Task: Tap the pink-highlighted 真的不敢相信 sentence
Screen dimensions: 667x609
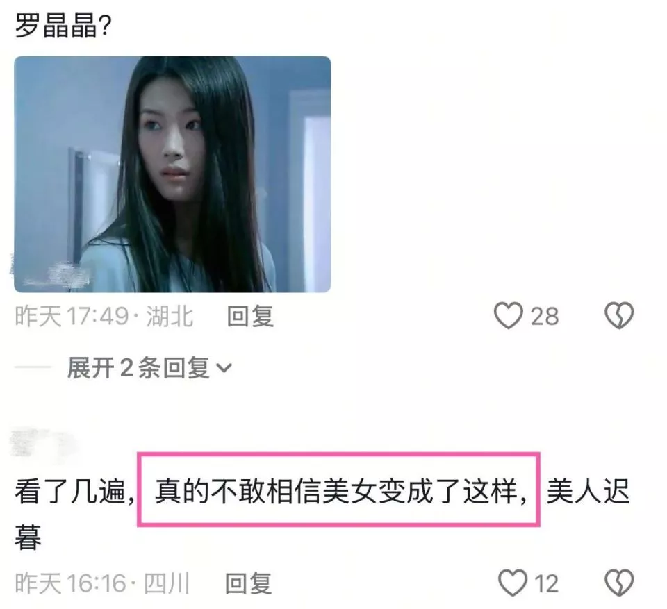Action: (338, 490)
